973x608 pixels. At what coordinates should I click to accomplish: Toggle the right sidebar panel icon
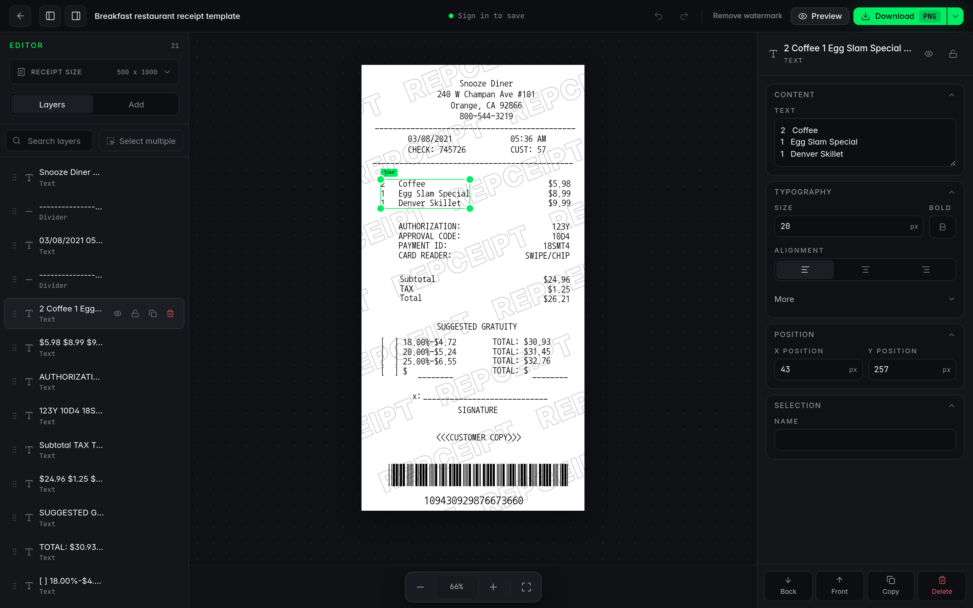click(76, 16)
